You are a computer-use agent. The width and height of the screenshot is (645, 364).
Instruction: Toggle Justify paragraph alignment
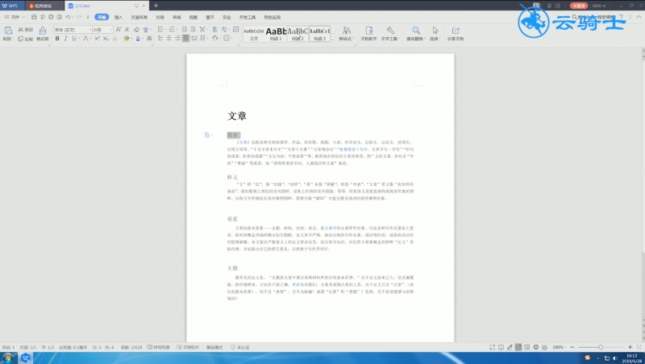click(186, 38)
